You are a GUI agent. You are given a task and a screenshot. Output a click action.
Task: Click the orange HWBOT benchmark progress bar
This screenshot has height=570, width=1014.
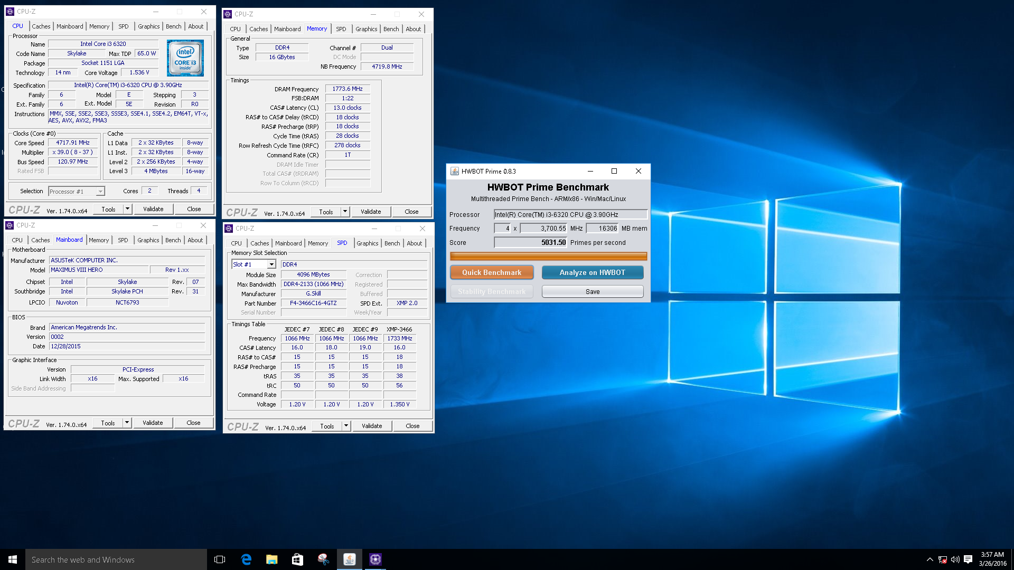548,256
